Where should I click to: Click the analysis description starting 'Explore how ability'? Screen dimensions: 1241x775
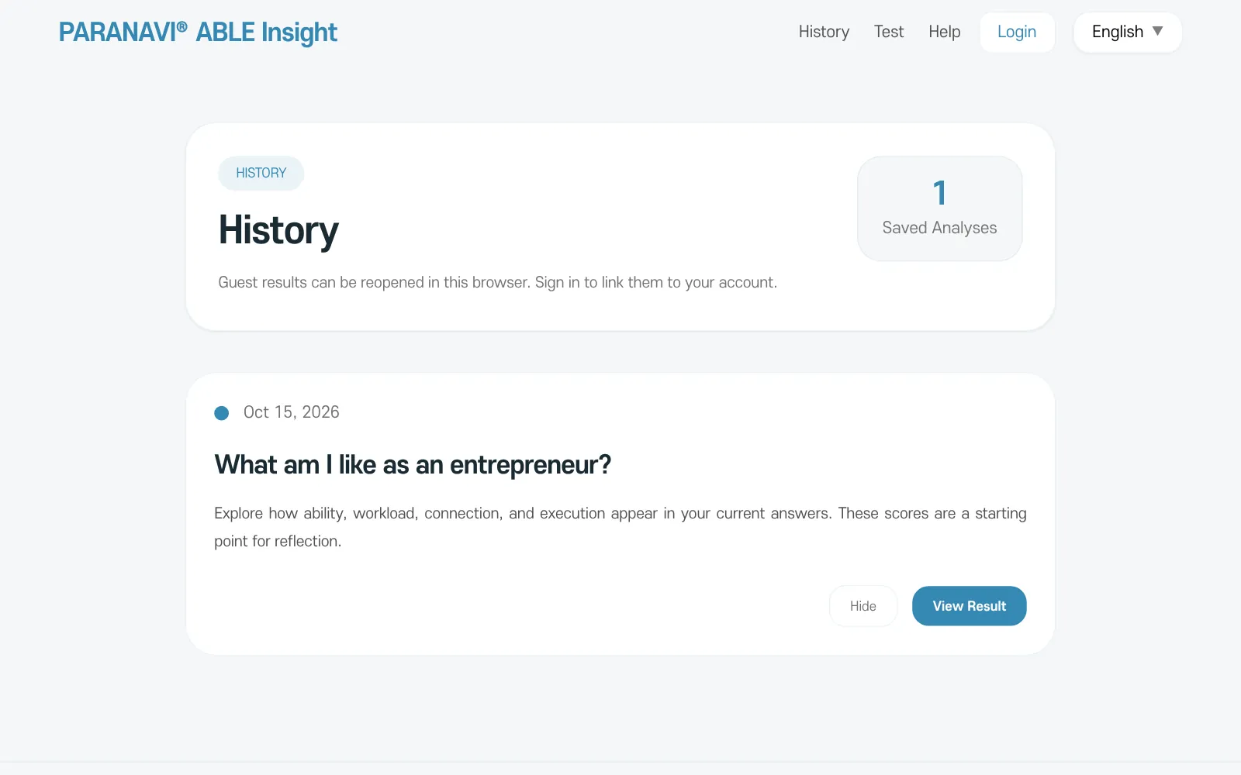pyautogui.click(x=620, y=527)
